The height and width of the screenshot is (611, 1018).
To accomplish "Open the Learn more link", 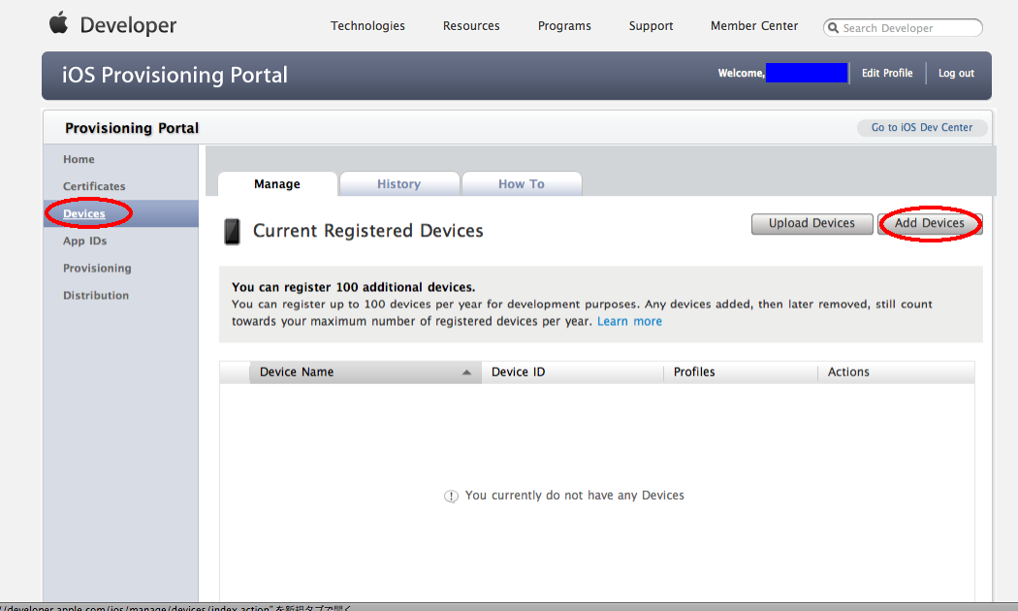I will pyautogui.click(x=629, y=322).
